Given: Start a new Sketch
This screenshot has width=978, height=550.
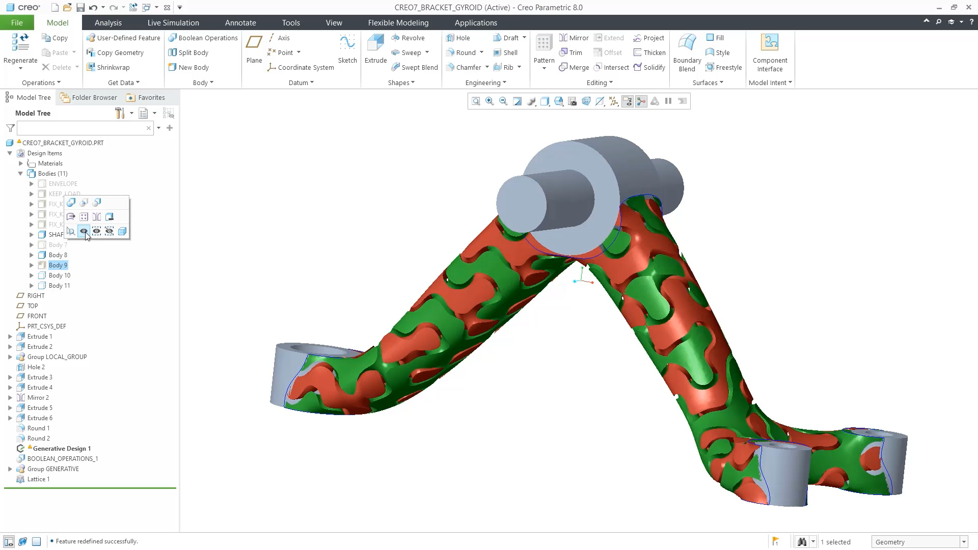Looking at the screenshot, I should 347,49.
